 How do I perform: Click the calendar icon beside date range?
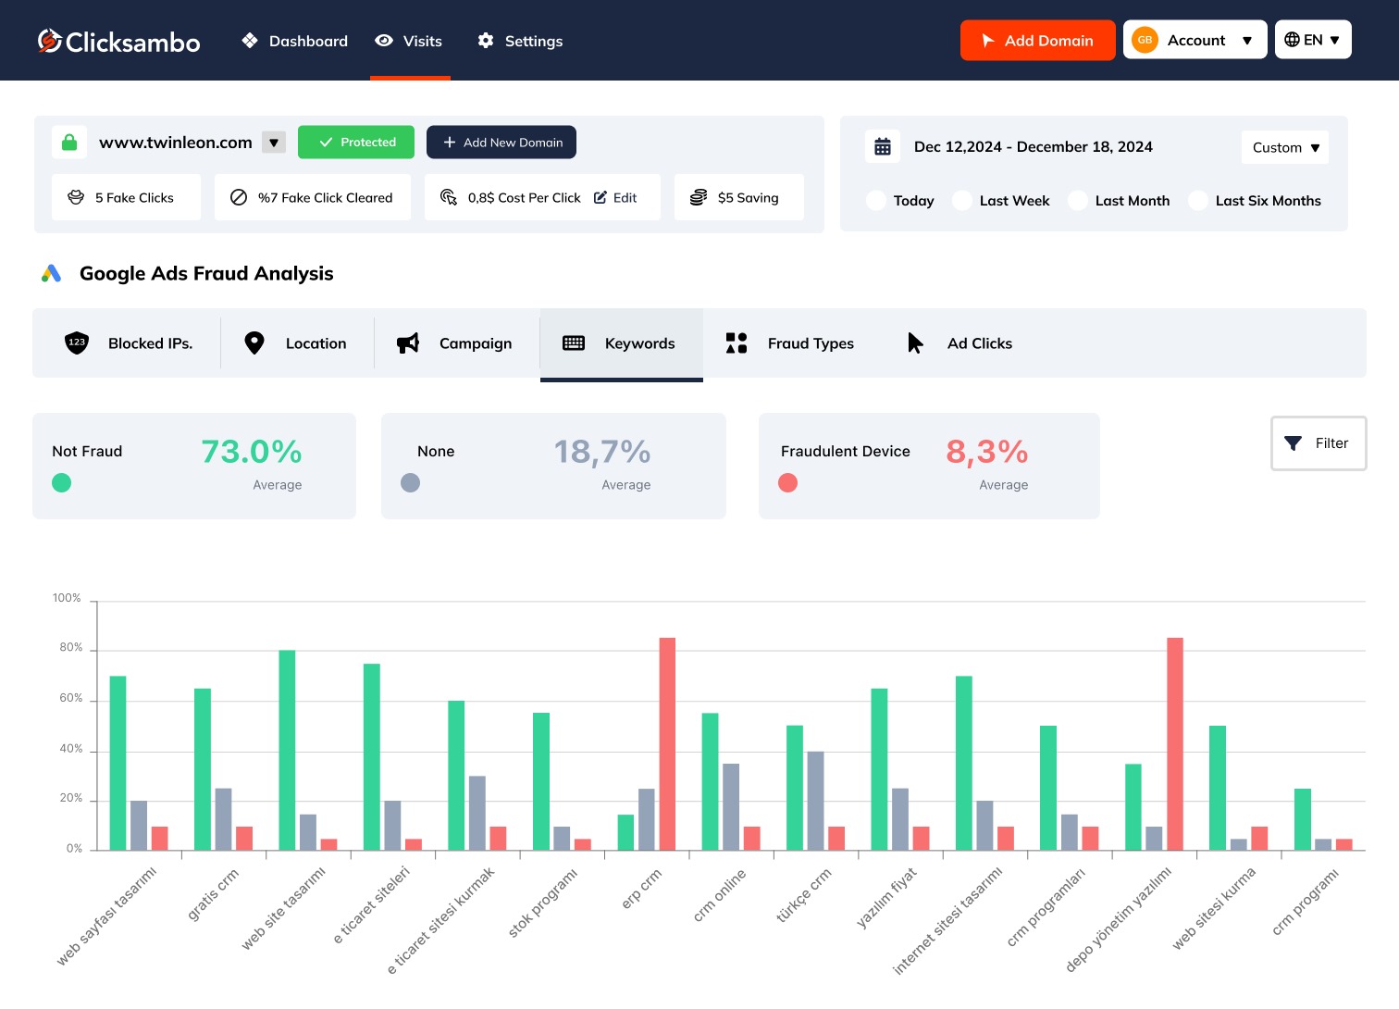pos(883,147)
